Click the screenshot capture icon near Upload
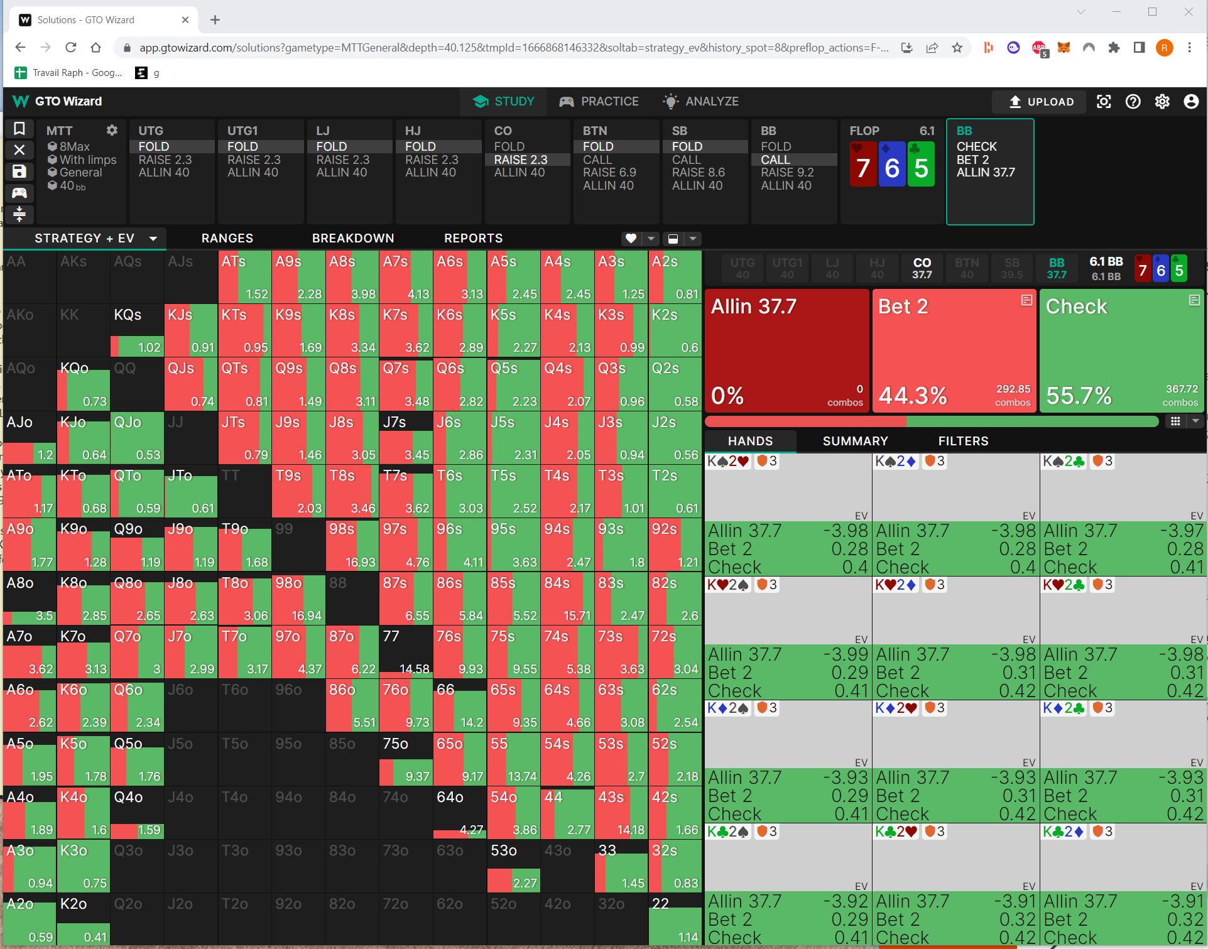 (1104, 102)
